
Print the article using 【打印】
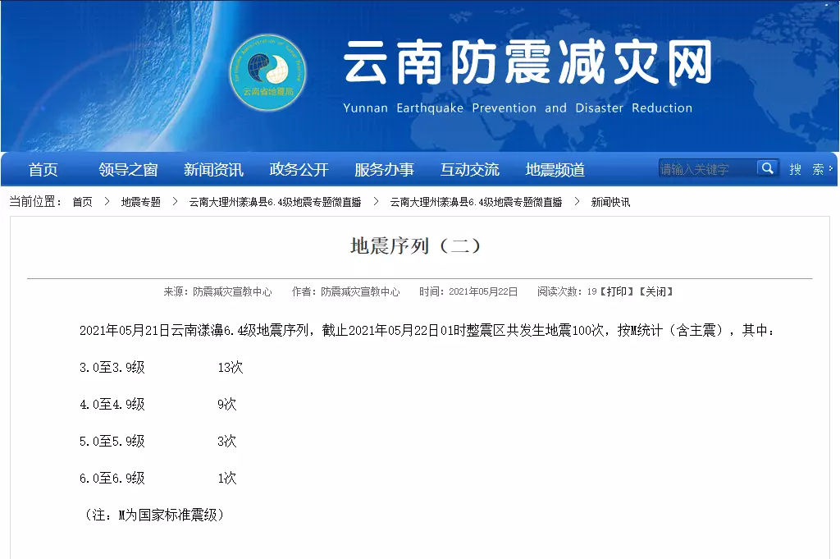[618, 291]
